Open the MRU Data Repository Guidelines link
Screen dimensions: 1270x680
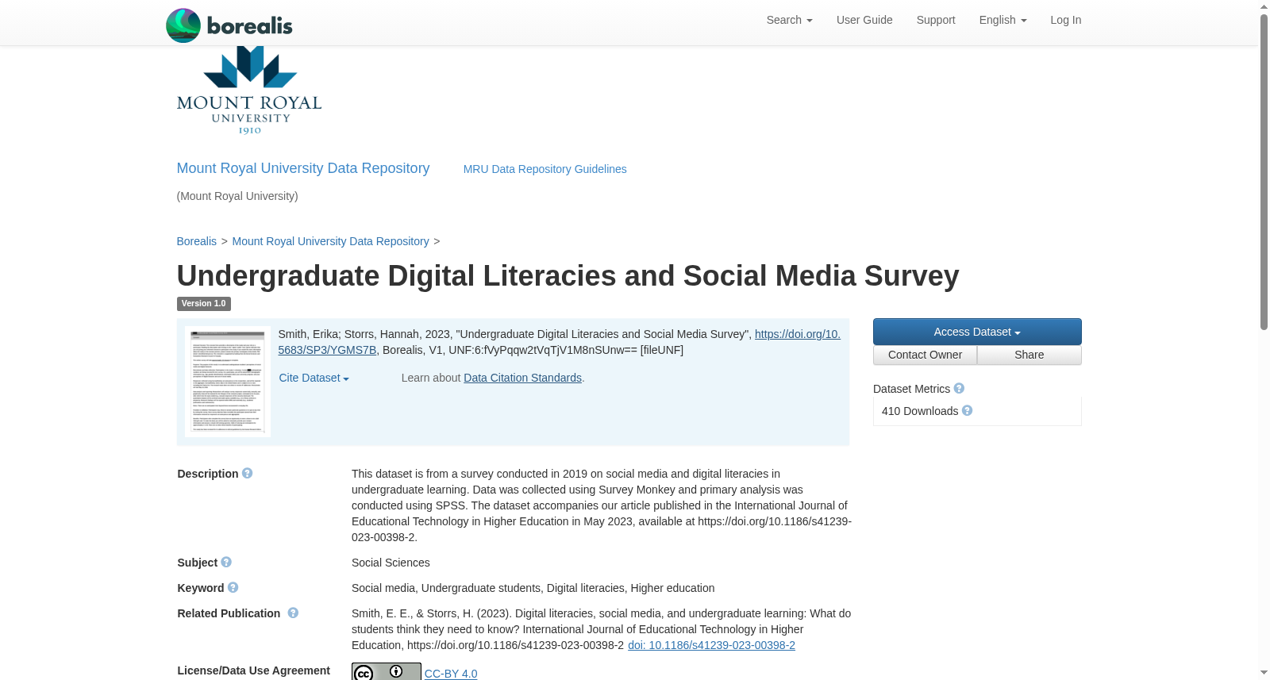[545, 169]
